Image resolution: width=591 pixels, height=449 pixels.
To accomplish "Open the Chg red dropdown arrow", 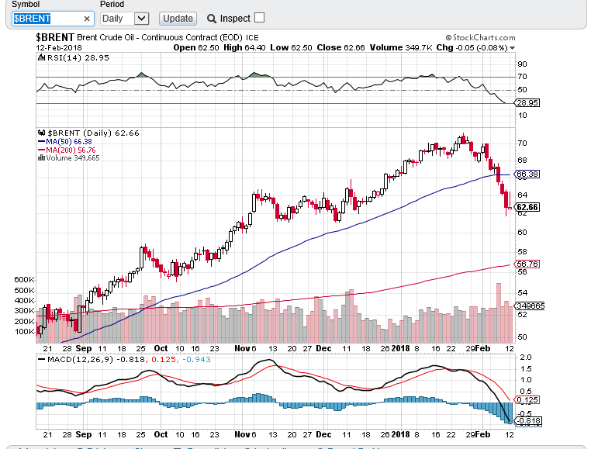I will [512, 48].
